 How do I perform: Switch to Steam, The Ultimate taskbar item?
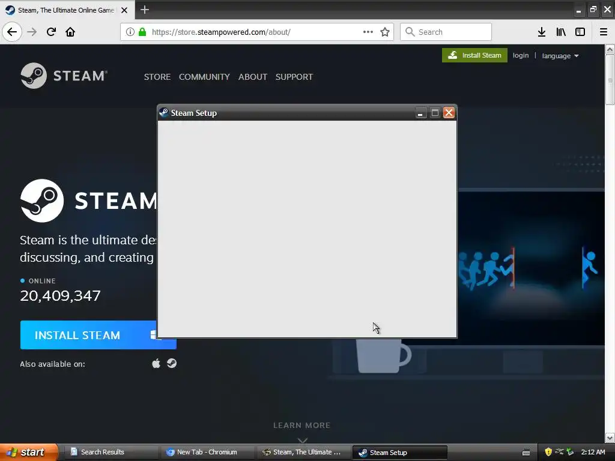pyautogui.click(x=303, y=452)
